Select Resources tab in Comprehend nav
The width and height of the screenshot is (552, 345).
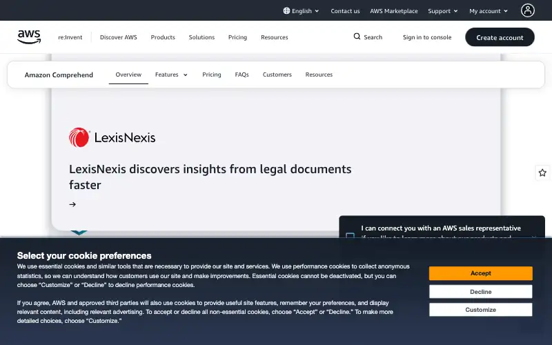coord(319,75)
